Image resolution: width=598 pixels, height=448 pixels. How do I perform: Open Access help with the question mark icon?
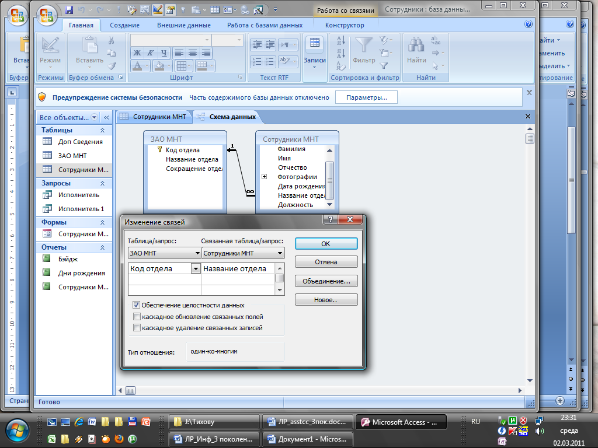pos(528,24)
